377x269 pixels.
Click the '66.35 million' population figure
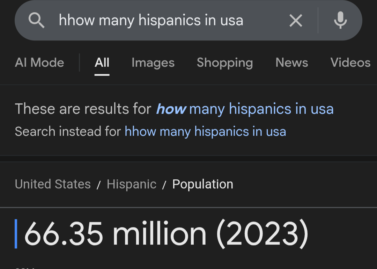(116, 234)
